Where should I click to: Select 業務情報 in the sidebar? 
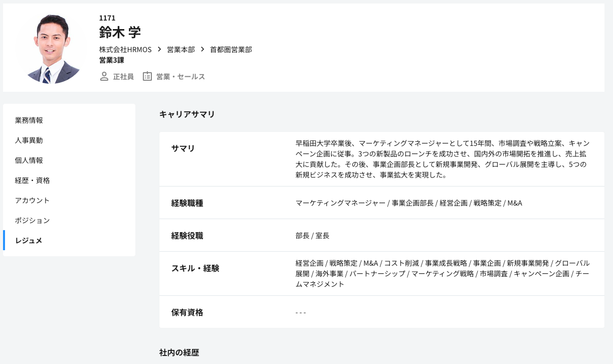click(29, 120)
